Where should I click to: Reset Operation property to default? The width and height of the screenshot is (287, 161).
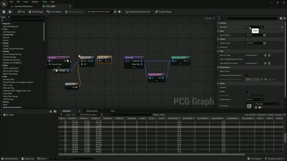pos(282,27)
